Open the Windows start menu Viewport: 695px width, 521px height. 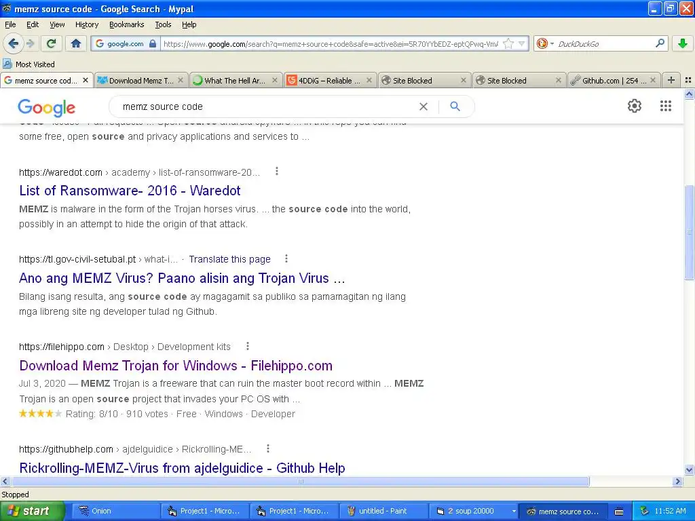[33, 511]
